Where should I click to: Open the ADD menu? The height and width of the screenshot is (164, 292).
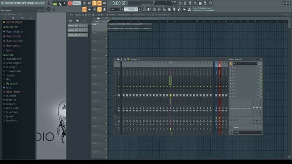click(x=11, y=3)
